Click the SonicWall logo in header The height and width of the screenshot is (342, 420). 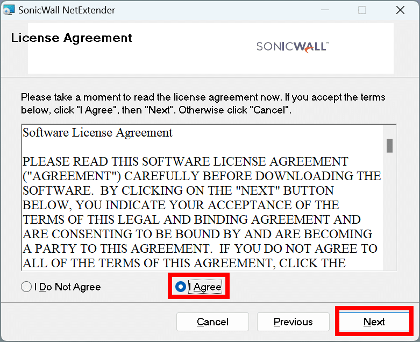tap(292, 47)
